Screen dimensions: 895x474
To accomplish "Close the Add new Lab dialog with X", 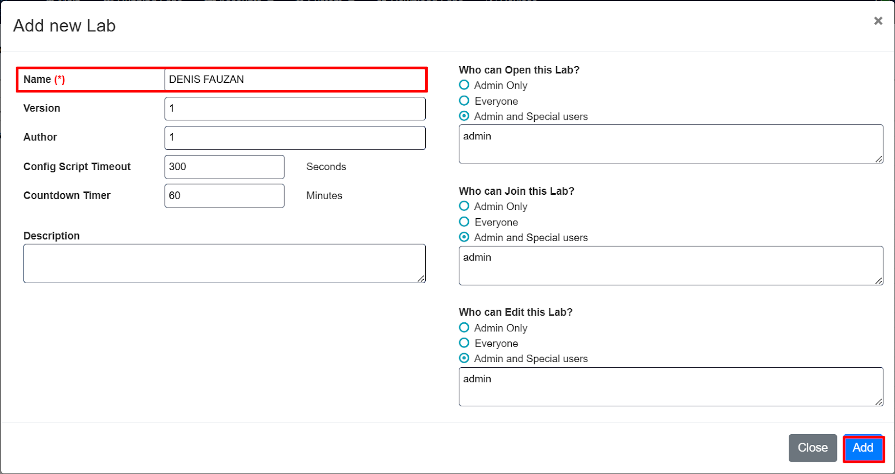I will 878,21.
